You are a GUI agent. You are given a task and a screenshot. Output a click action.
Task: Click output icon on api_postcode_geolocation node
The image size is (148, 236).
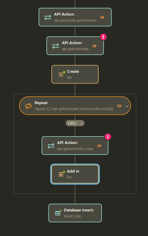(x=102, y=18)
